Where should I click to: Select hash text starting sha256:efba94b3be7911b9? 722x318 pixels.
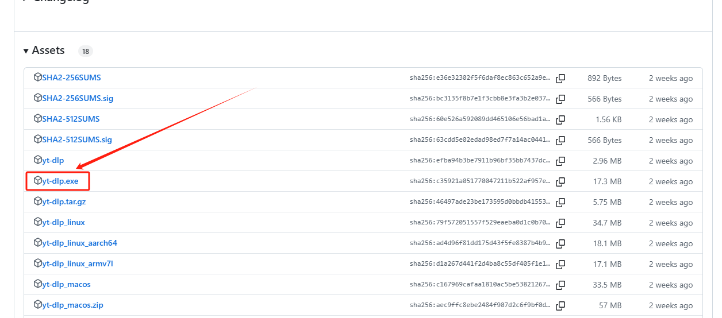480,161
